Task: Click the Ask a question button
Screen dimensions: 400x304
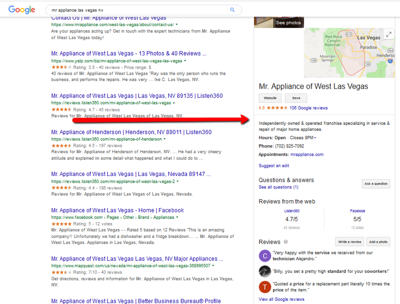Action: [376, 184]
